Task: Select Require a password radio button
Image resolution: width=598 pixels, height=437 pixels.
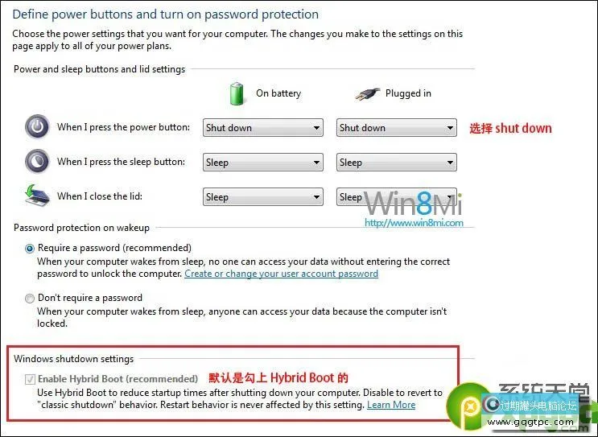Action: (x=29, y=249)
